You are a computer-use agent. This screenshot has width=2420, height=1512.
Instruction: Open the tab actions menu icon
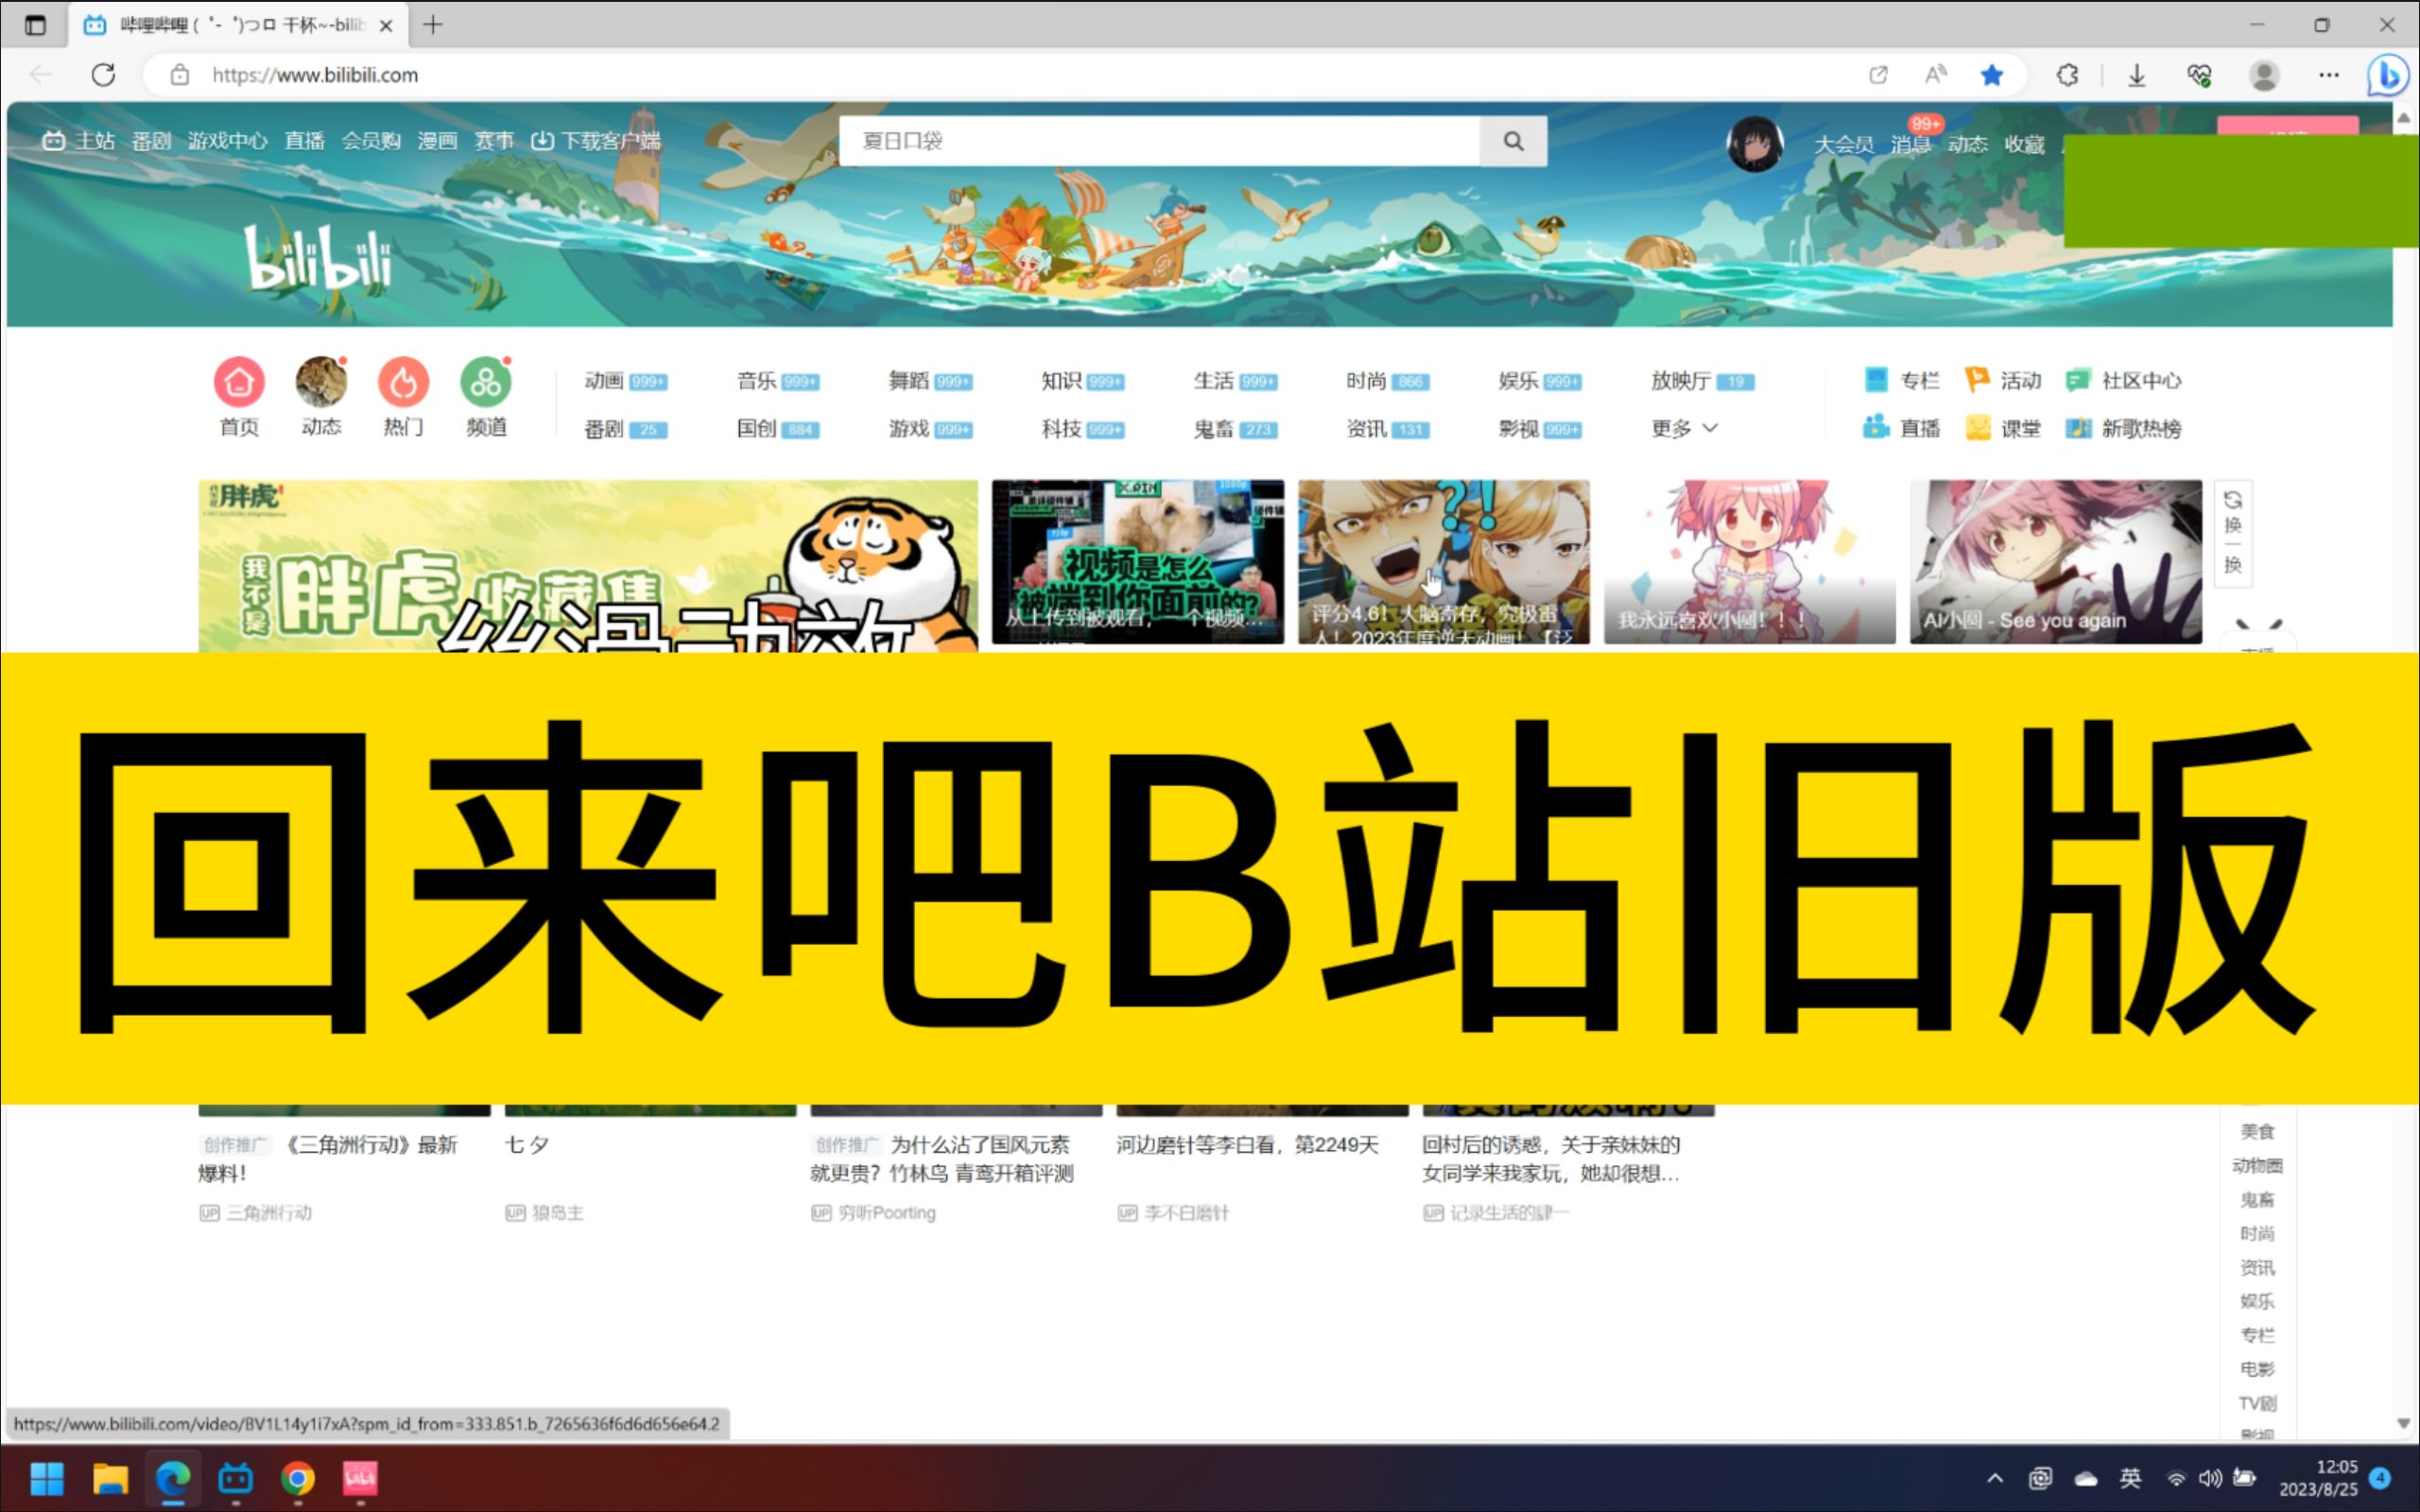[35, 25]
